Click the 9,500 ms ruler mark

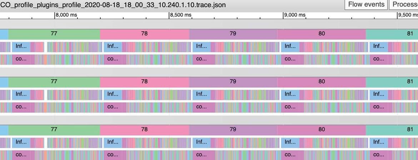click(x=408, y=15)
